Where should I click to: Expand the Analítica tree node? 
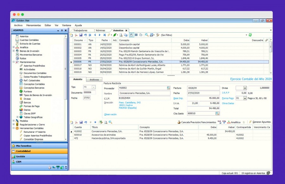[x=14, y=47]
